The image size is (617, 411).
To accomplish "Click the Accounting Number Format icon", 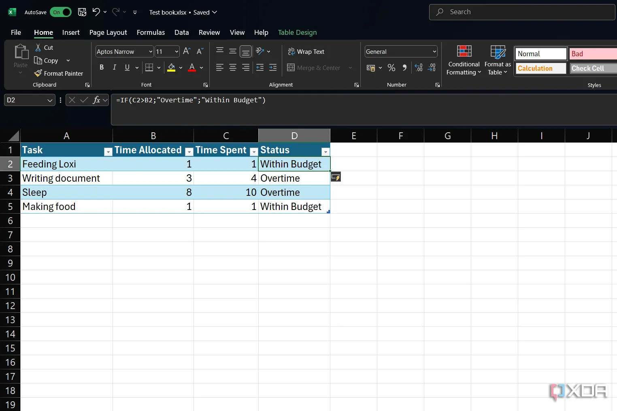I will 371,68.
